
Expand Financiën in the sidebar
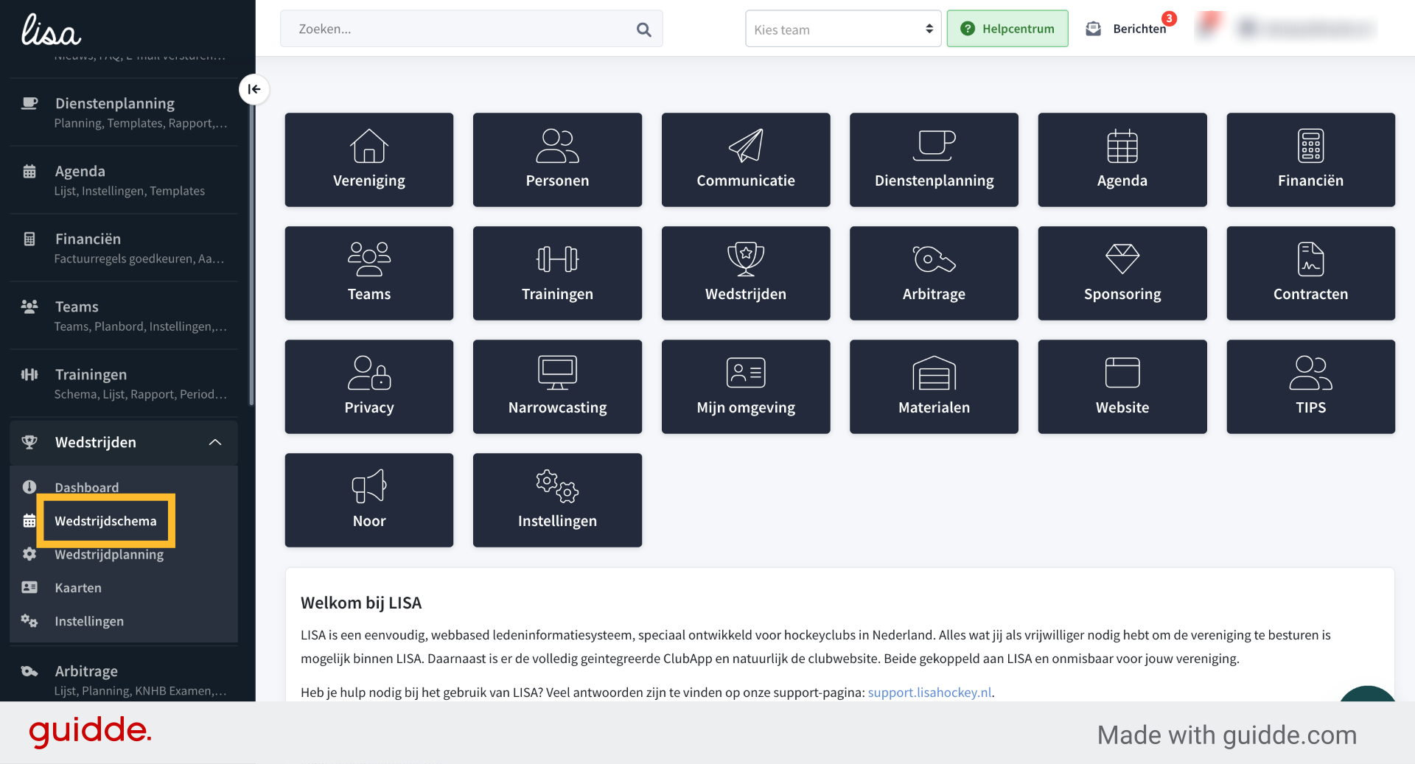[x=124, y=248]
